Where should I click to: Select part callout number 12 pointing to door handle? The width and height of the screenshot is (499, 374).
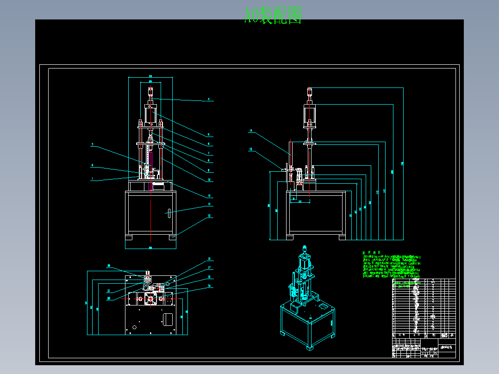[x=209, y=204]
